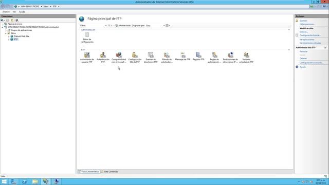Expand the Default Web Site node
Image resolution: width=329 pixels, height=185 pixels.
(9, 36)
